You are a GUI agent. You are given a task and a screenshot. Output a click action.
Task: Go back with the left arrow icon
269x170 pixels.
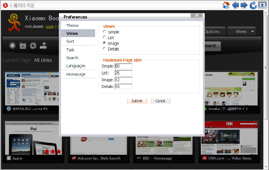coord(236,5)
